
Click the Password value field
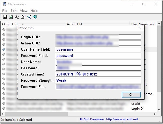(x=98, y=68)
